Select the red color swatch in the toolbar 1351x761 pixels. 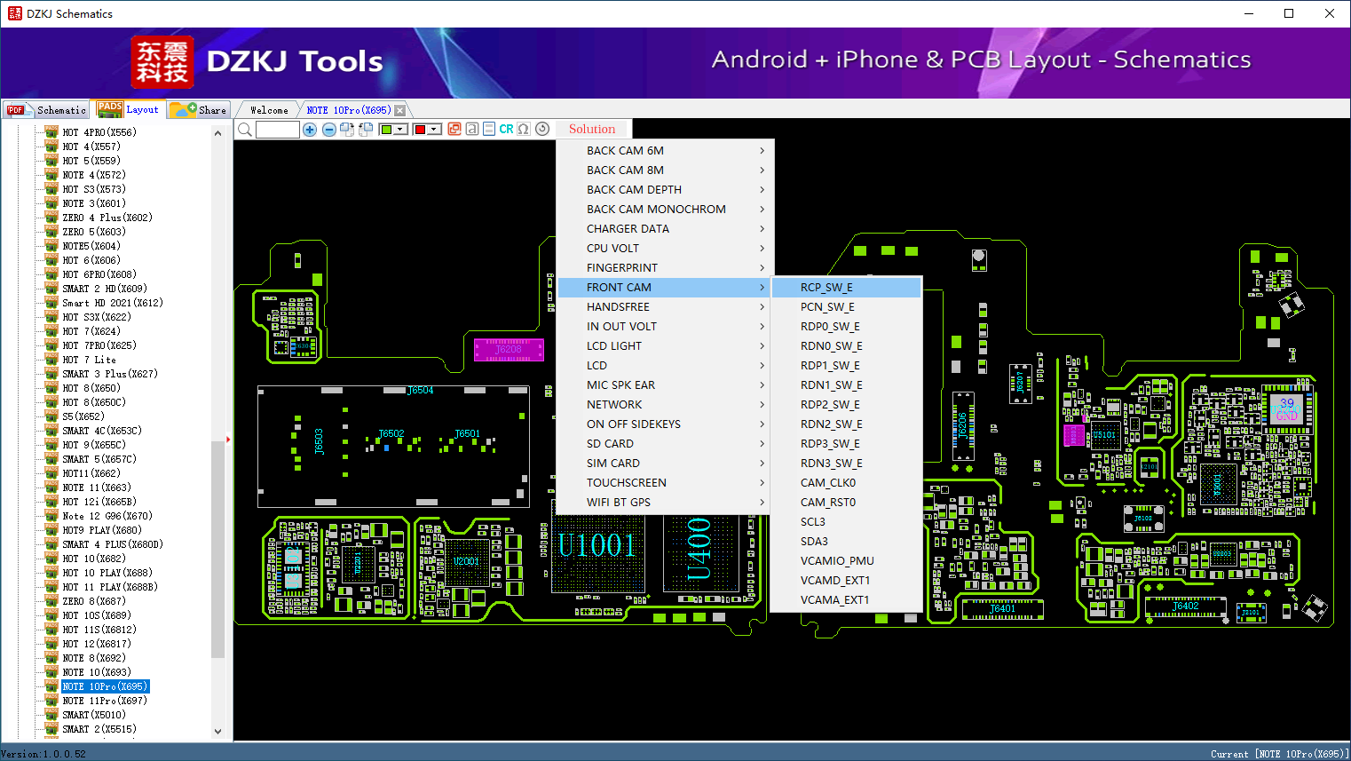point(420,130)
